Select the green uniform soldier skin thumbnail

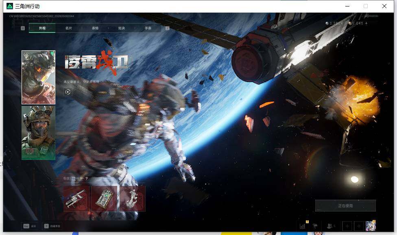[x=39, y=133]
